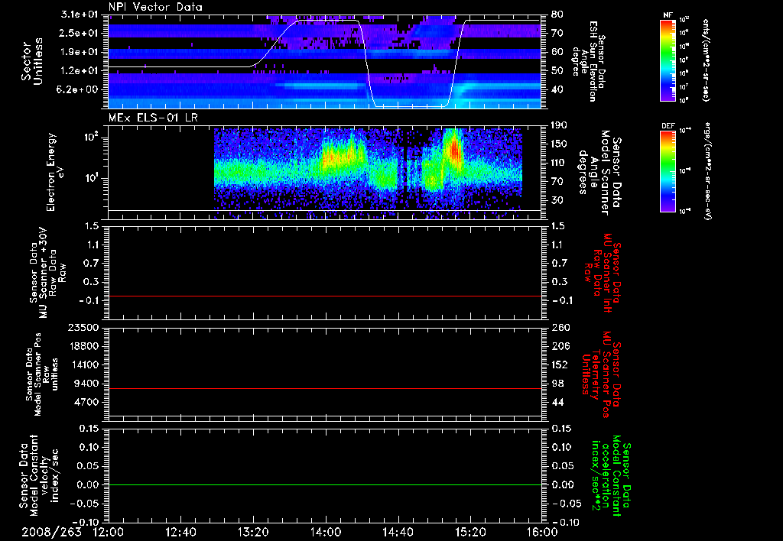Click the 150 scanner angle tick value
Viewport: 783px width, 541px height.
560,144
